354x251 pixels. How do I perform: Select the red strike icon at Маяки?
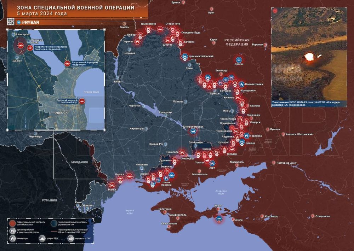point(113,185)
